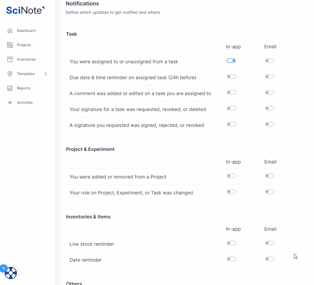Open Activities from the sidebar
This screenshot has width=314, height=285.
pyautogui.click(x=25, y=103)
